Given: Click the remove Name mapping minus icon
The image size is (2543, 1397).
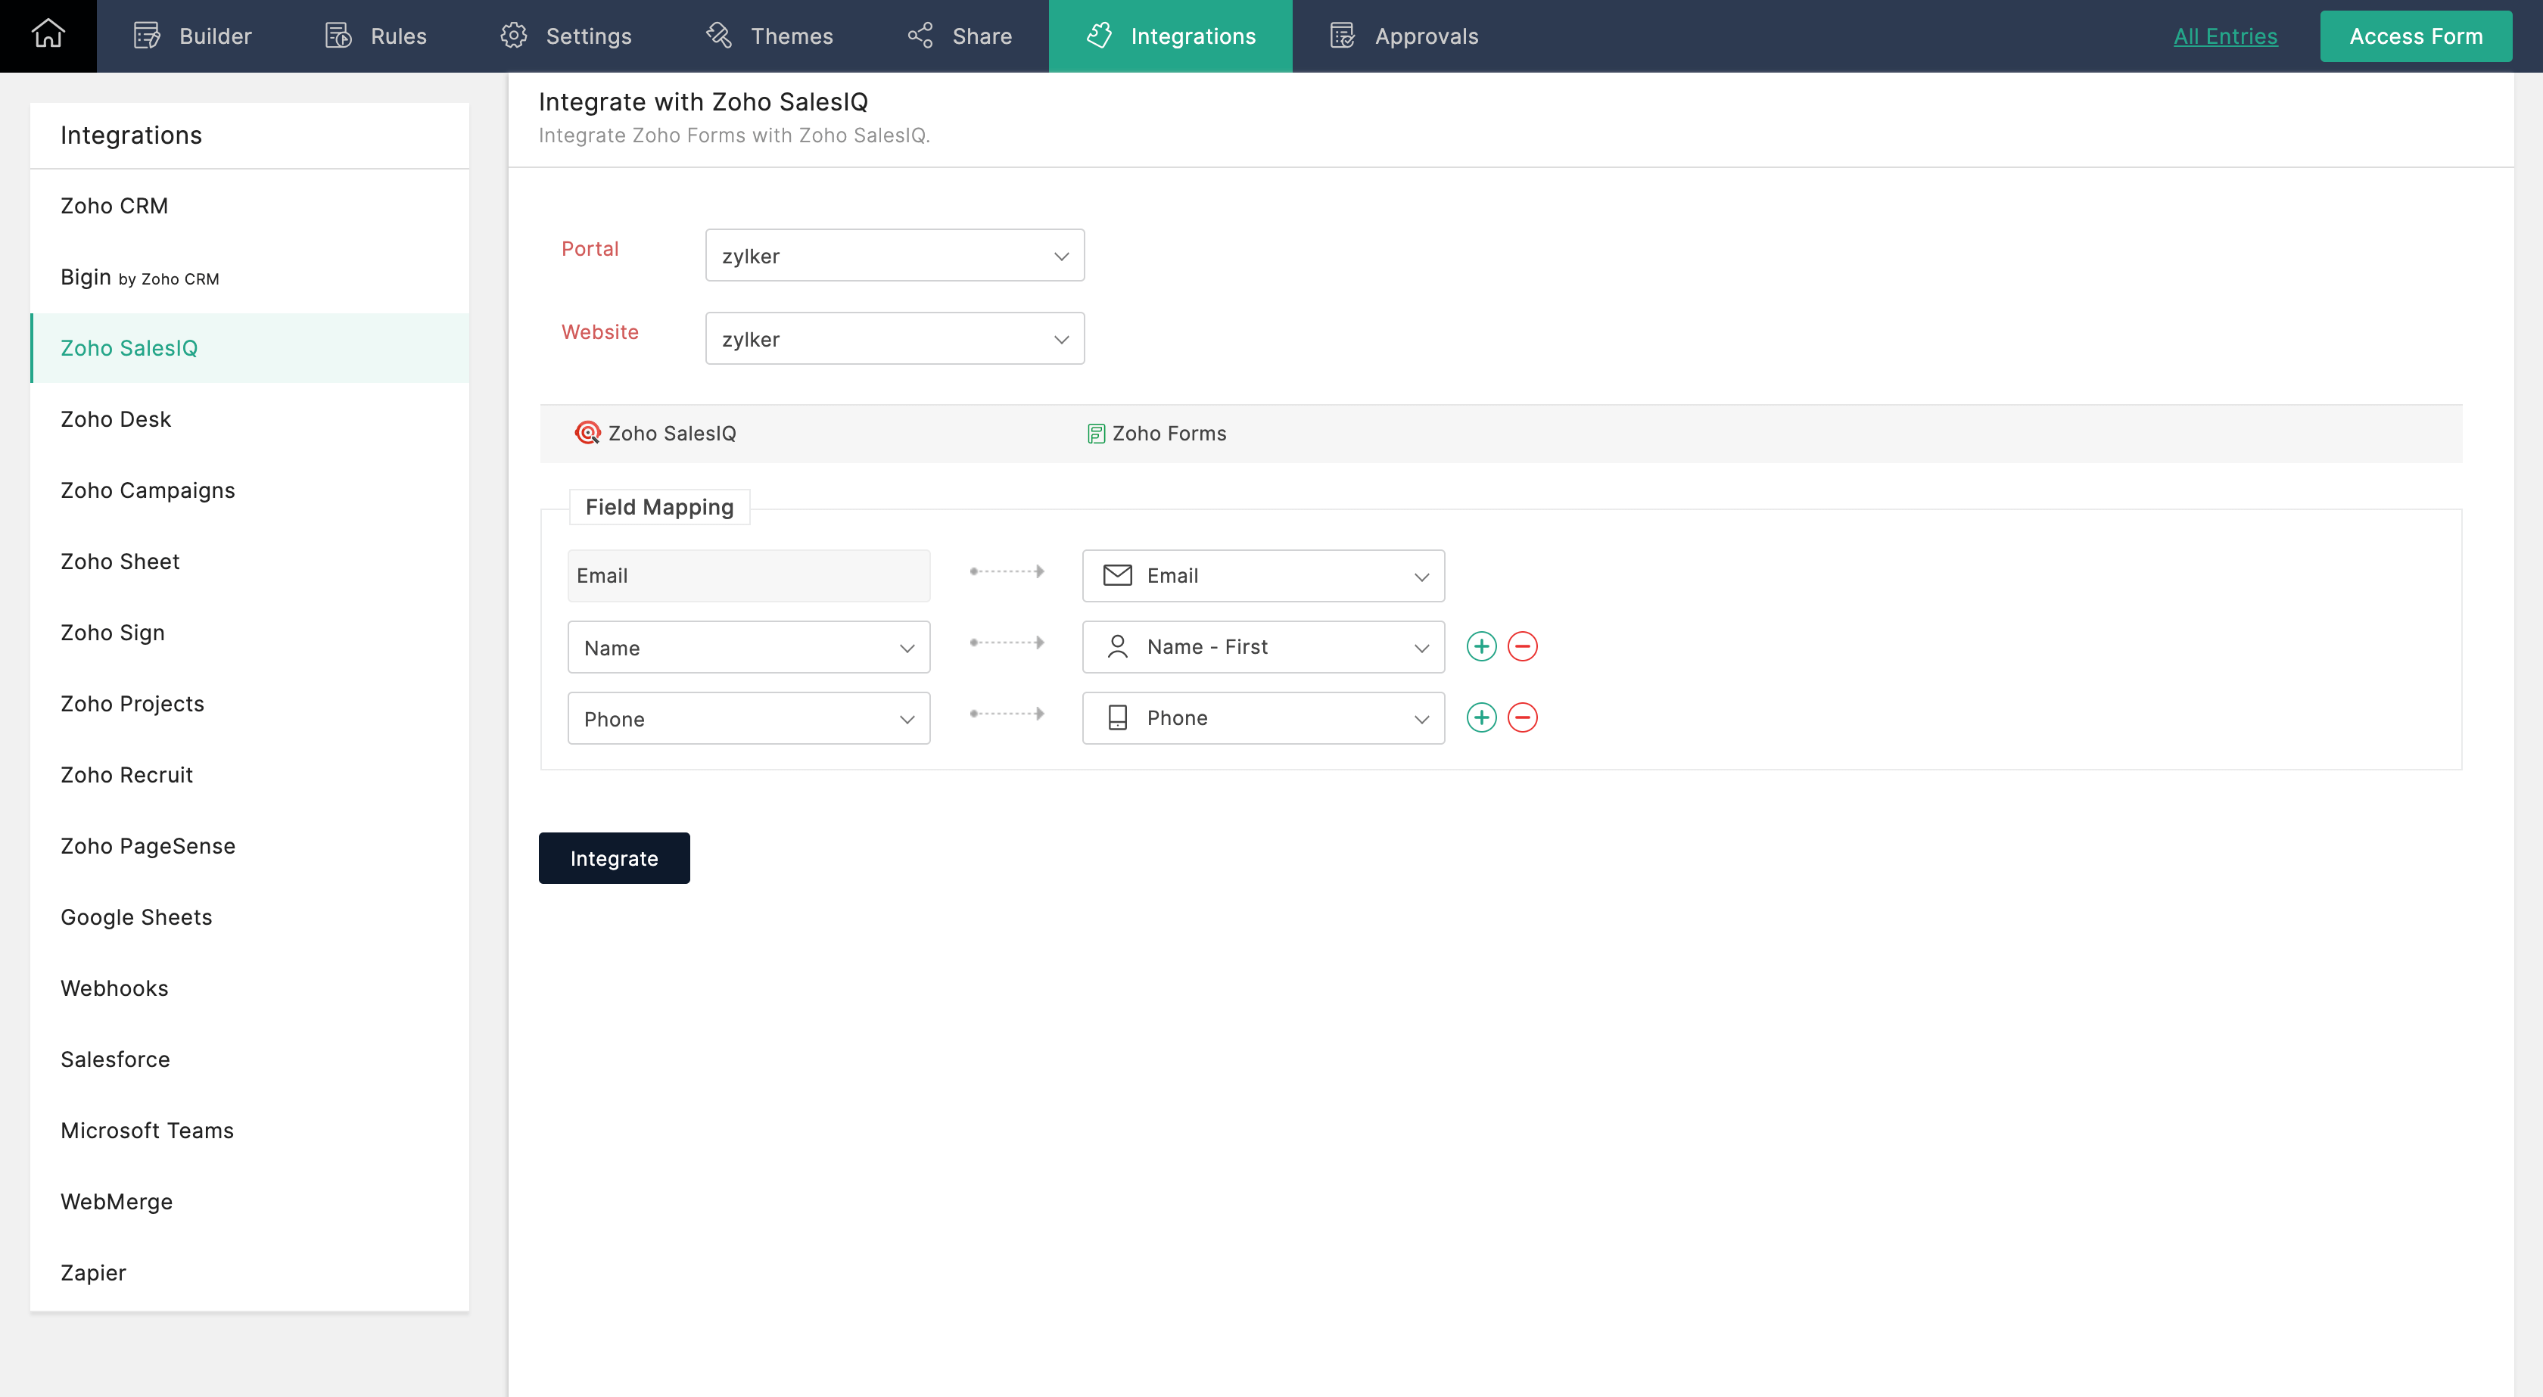Looking at the screenshot, I should click(x=1523, y=647).
